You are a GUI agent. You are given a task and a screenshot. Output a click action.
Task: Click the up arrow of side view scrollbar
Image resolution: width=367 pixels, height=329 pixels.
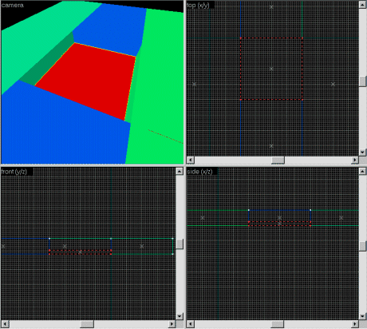[x=362, y=171]
